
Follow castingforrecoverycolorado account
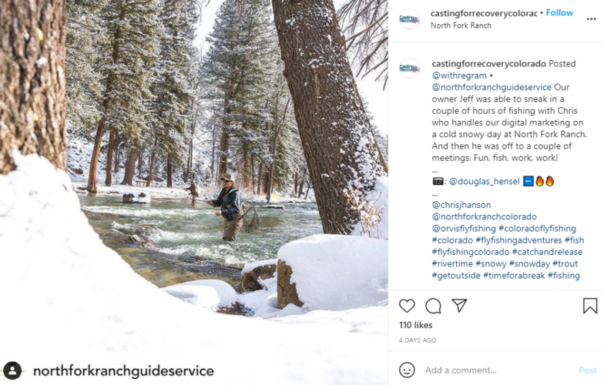tap(559, 12)
